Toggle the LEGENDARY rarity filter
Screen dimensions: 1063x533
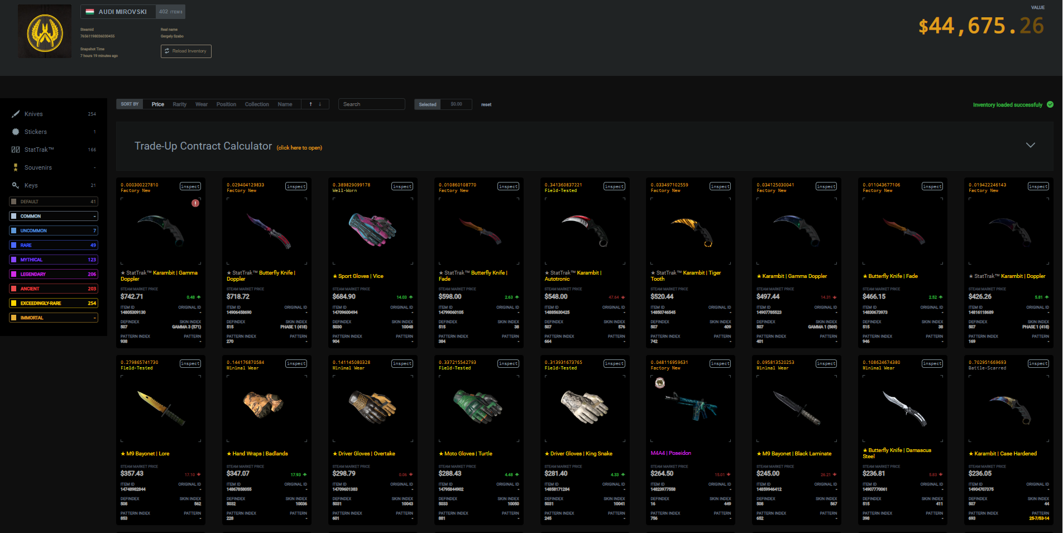(54, 274)
